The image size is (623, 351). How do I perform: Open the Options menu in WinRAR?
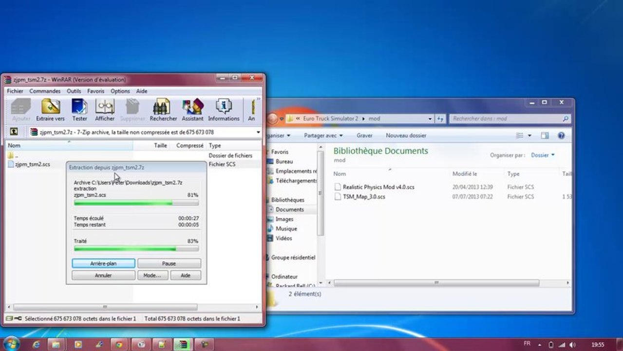click(120, 91)
